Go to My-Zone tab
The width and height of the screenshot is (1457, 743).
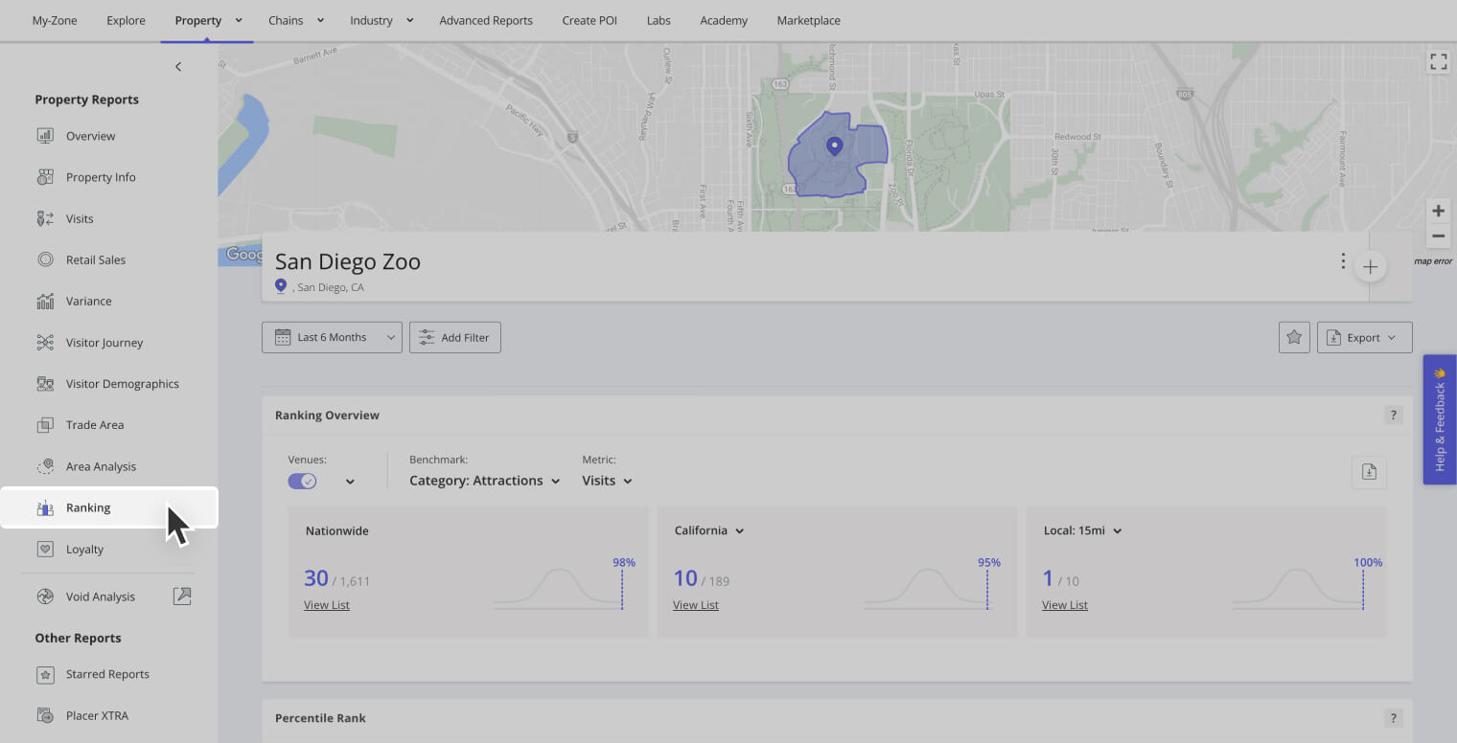coord(55,20)
